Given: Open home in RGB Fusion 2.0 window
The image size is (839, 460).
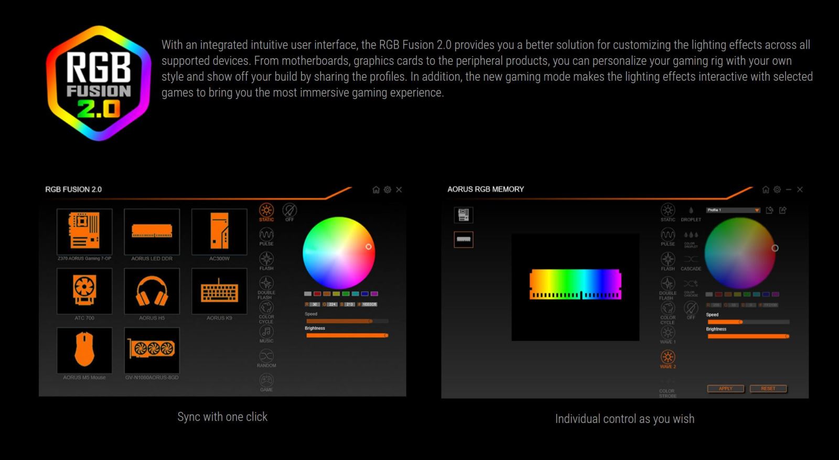Looking at the screenshot, I should coord(376,190).
